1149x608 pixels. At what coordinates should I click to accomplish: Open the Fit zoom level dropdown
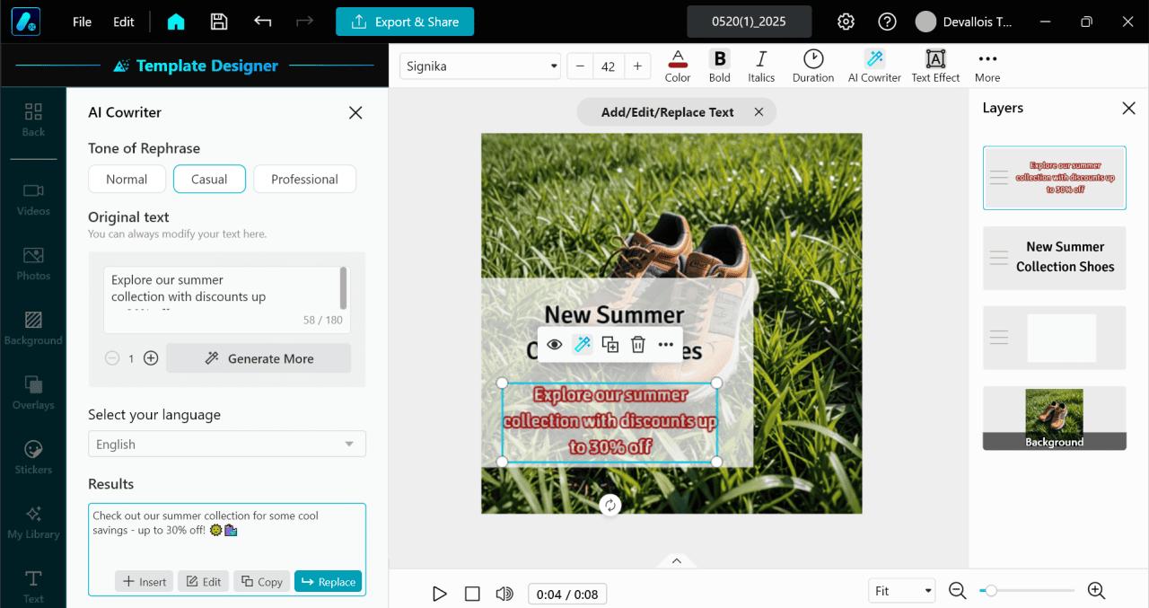[901, 590]
